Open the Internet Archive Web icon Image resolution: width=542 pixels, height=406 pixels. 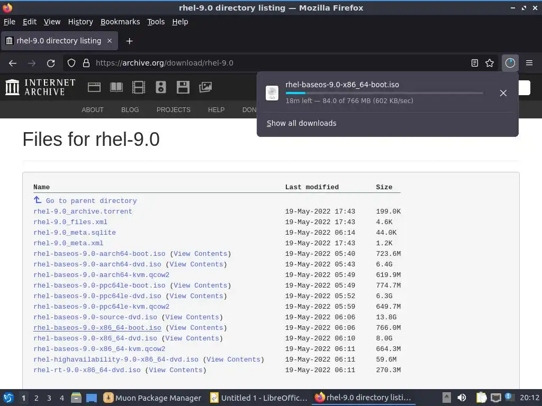click(94, 87)
